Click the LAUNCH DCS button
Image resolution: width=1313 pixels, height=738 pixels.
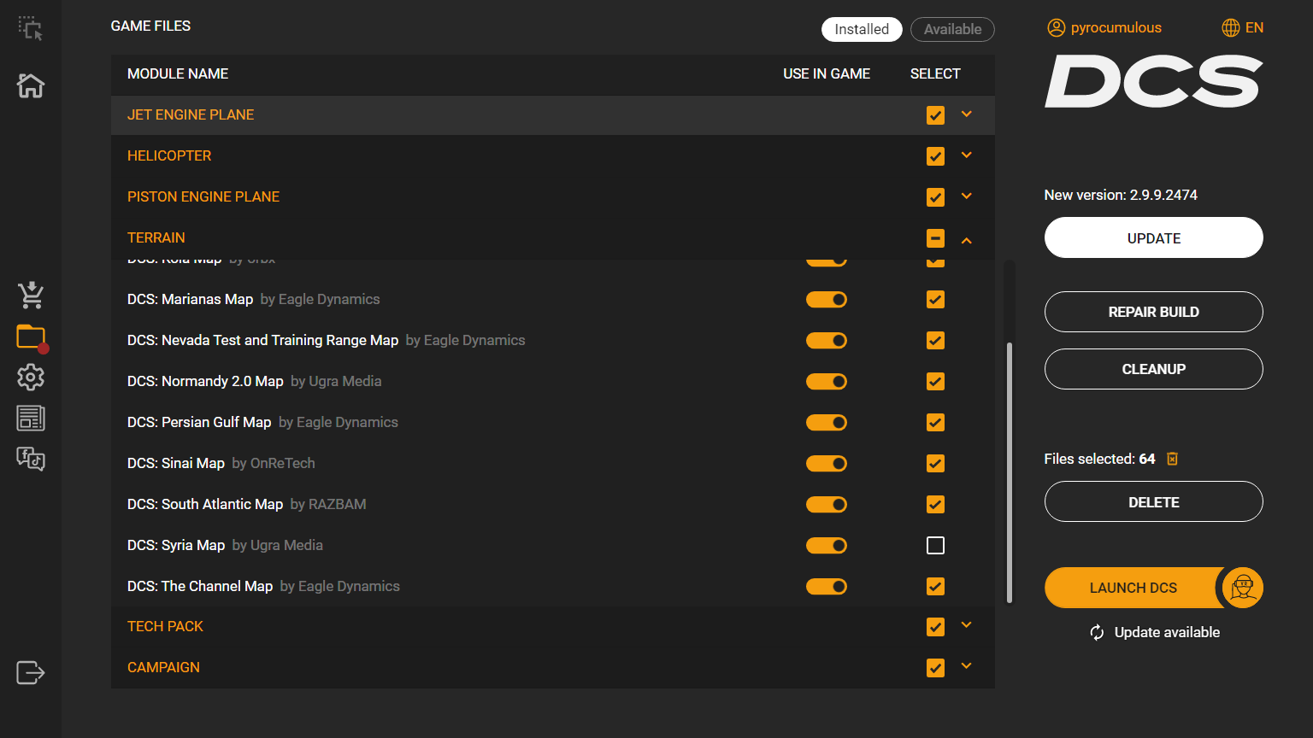click(1133, 588)
